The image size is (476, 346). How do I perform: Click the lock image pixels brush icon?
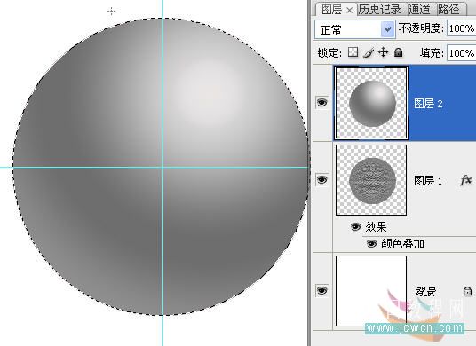tap(369, 52)
